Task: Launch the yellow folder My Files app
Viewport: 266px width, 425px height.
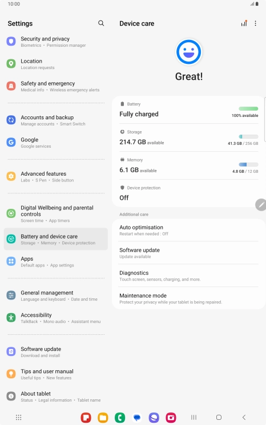Action: 103,418
